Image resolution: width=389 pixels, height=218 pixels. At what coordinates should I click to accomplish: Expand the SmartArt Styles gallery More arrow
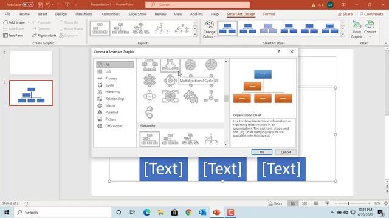(343, 34)
